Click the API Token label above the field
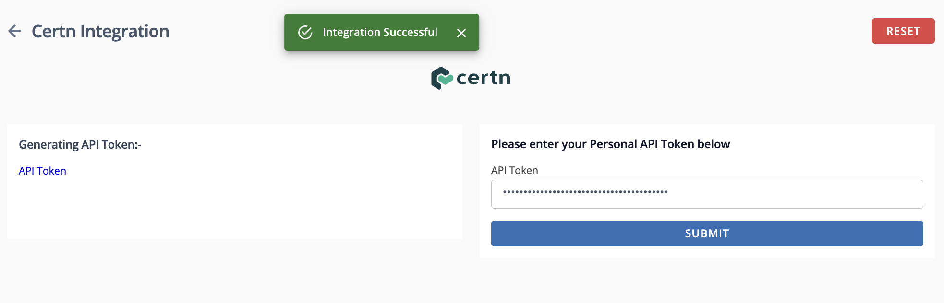 tap(514, 170)
